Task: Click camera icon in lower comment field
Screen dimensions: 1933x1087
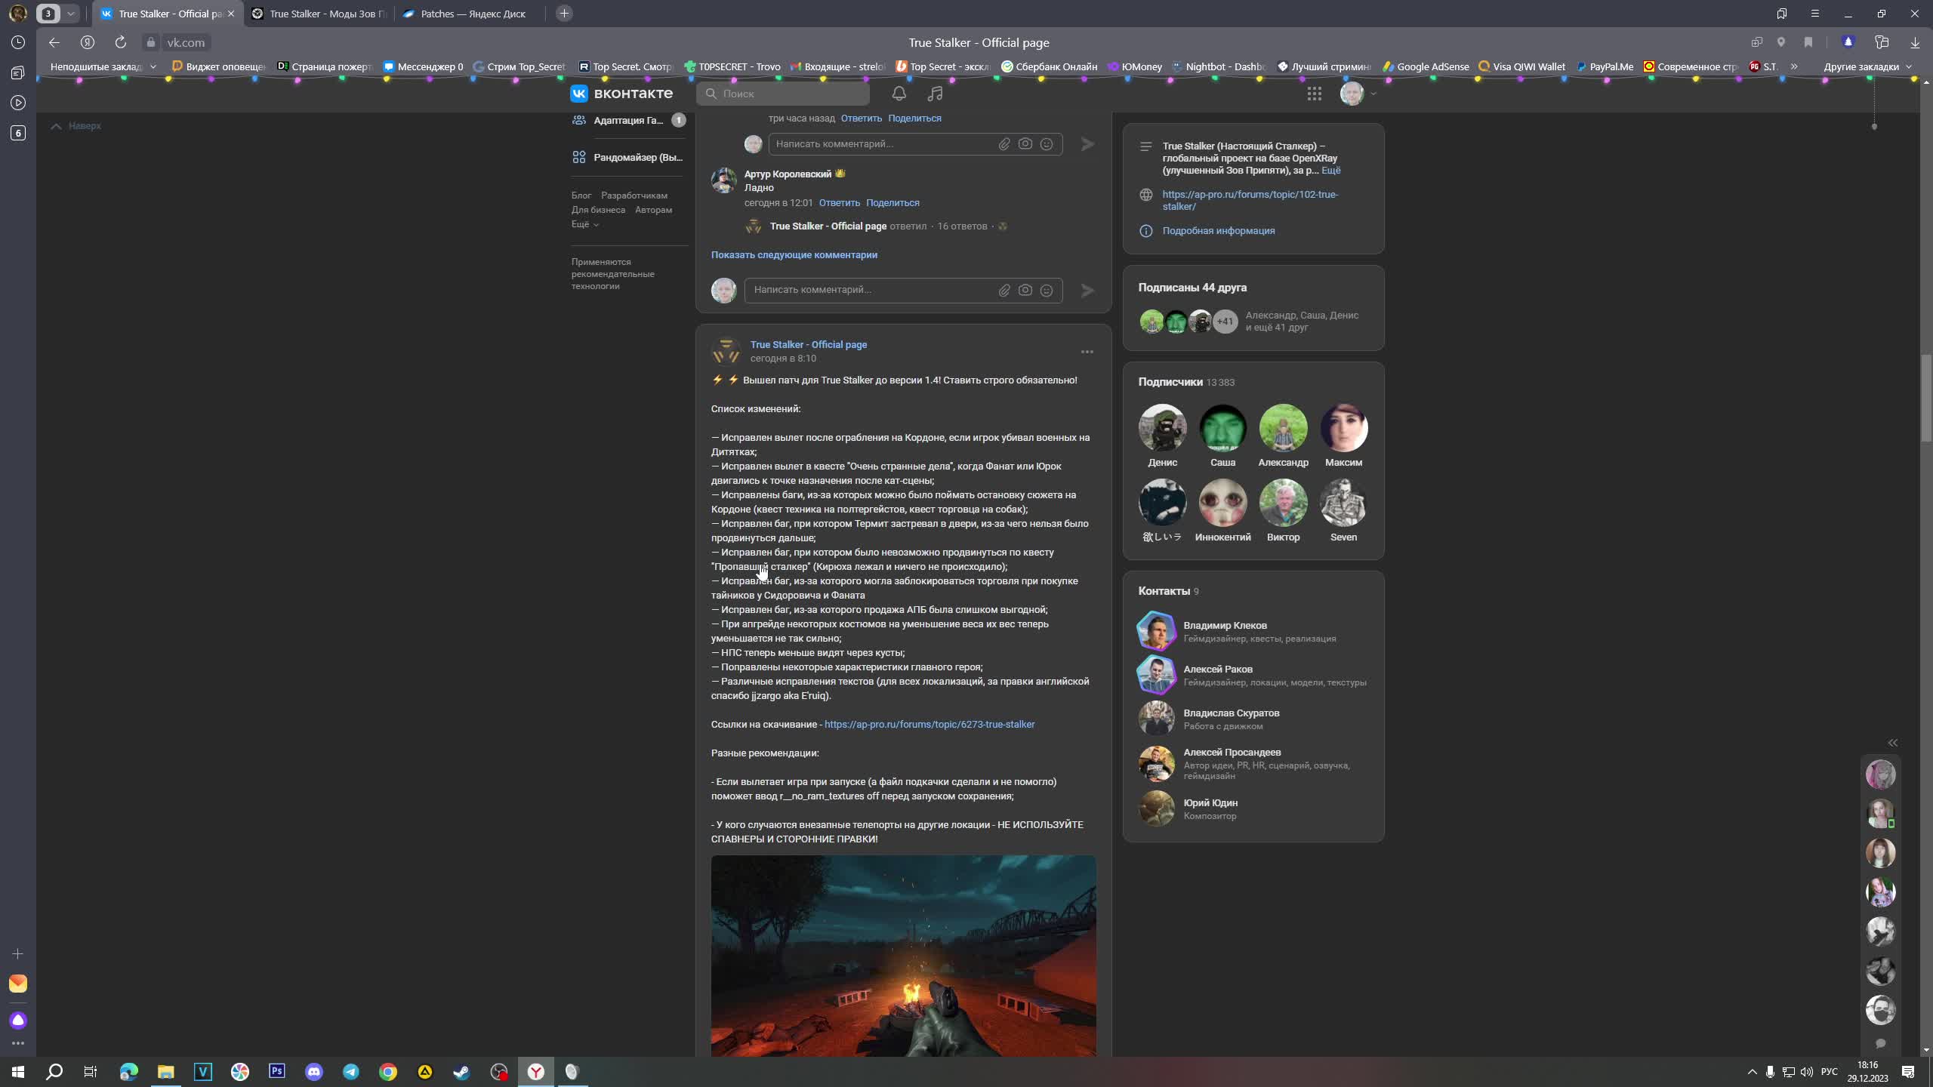Action: [x=1025, y=290]
